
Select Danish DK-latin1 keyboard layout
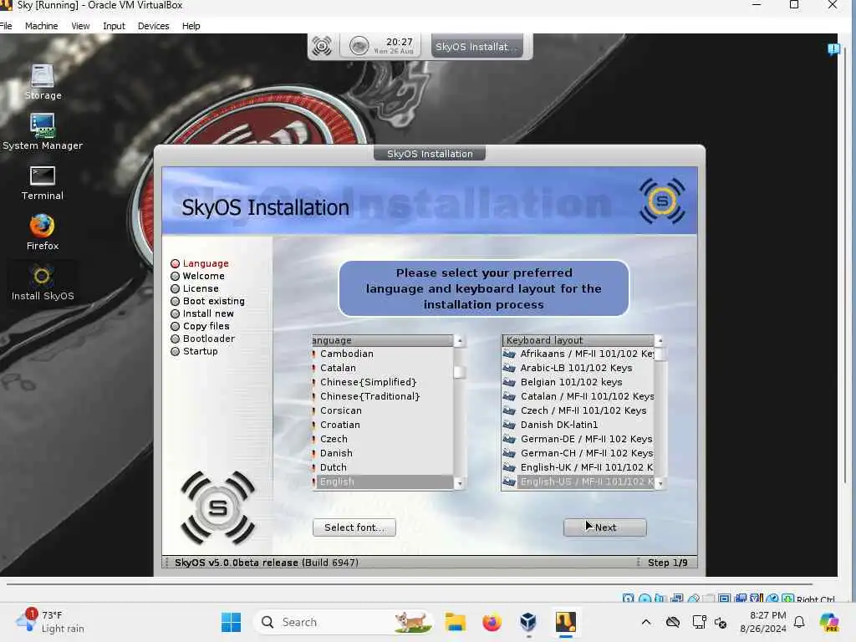click(x=578, y=425)
